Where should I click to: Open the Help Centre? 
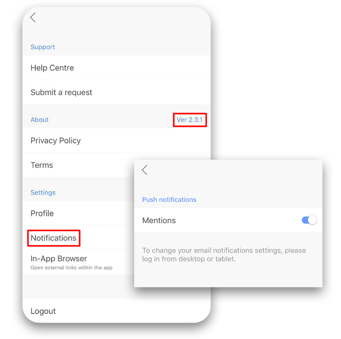coord(116,67)
